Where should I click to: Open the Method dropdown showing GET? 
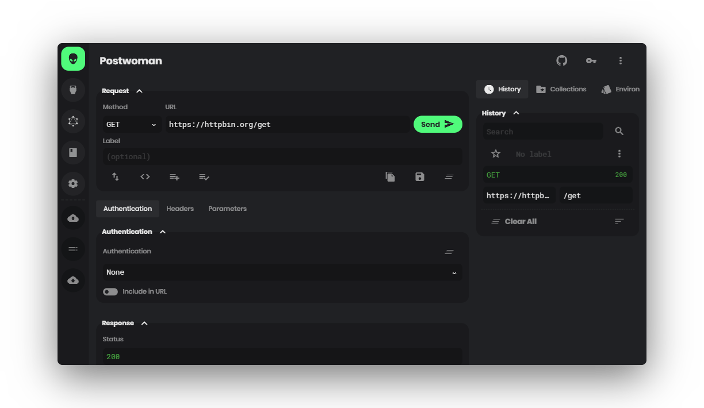point(131,124)
